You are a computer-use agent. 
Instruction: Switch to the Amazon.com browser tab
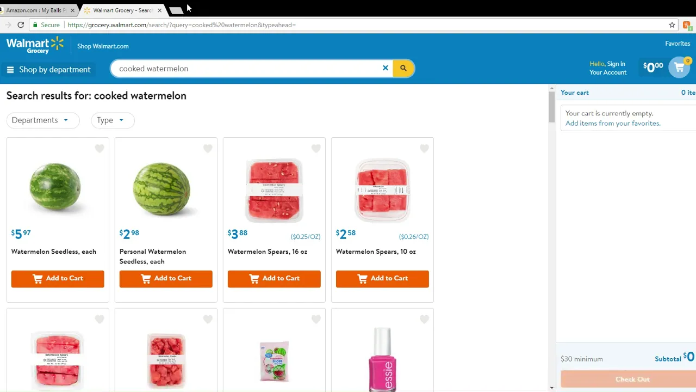(x=36, y=10)
